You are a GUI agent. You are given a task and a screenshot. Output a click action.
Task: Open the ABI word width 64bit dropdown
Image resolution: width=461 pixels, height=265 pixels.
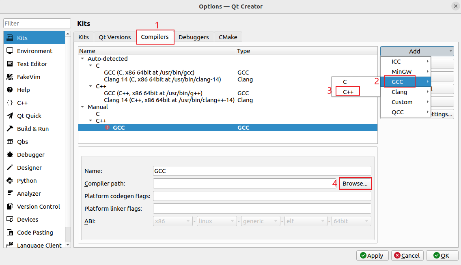click(351, 221)
